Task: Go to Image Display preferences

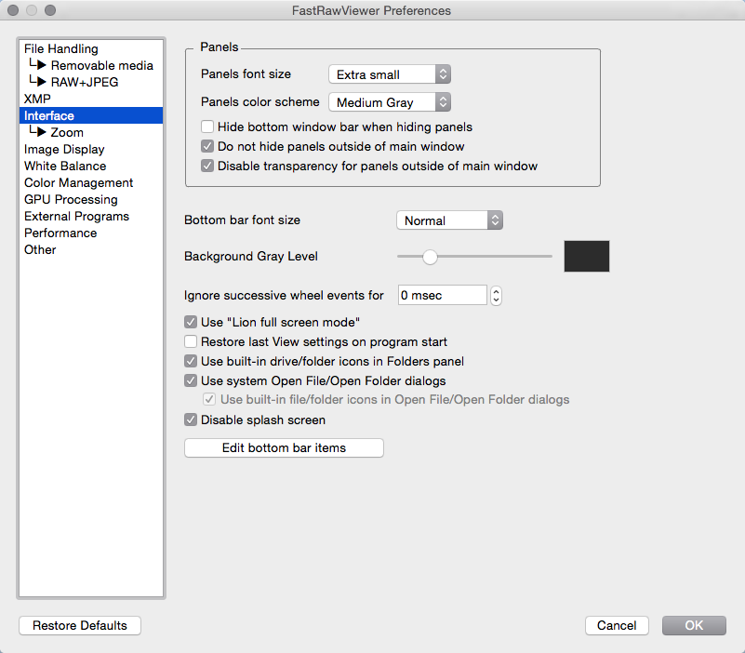Action: point(91,149)
